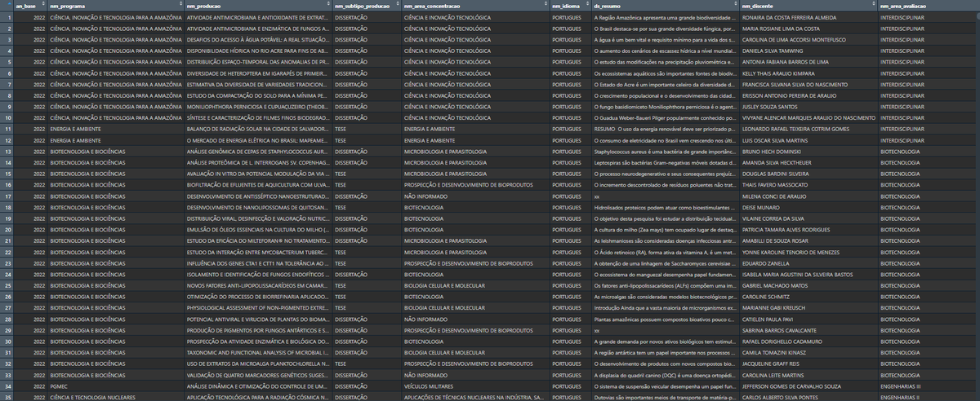Select row number 1
This screenshot has height=401, width=980.
[7, 16]
